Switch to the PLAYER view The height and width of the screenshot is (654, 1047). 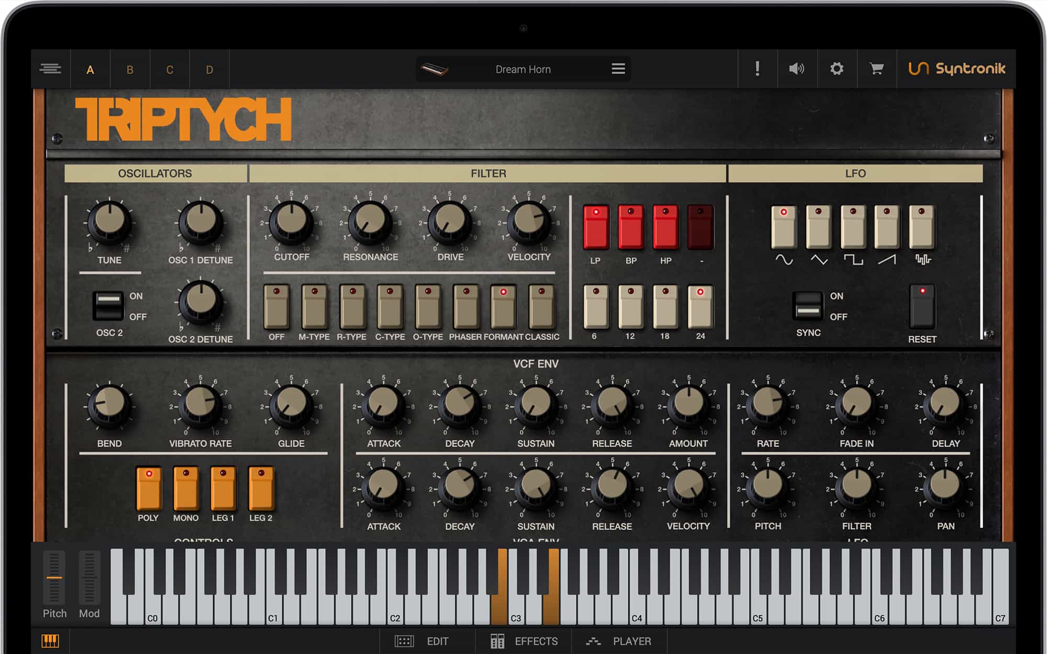pyautogui.click(x=619, y=641)
